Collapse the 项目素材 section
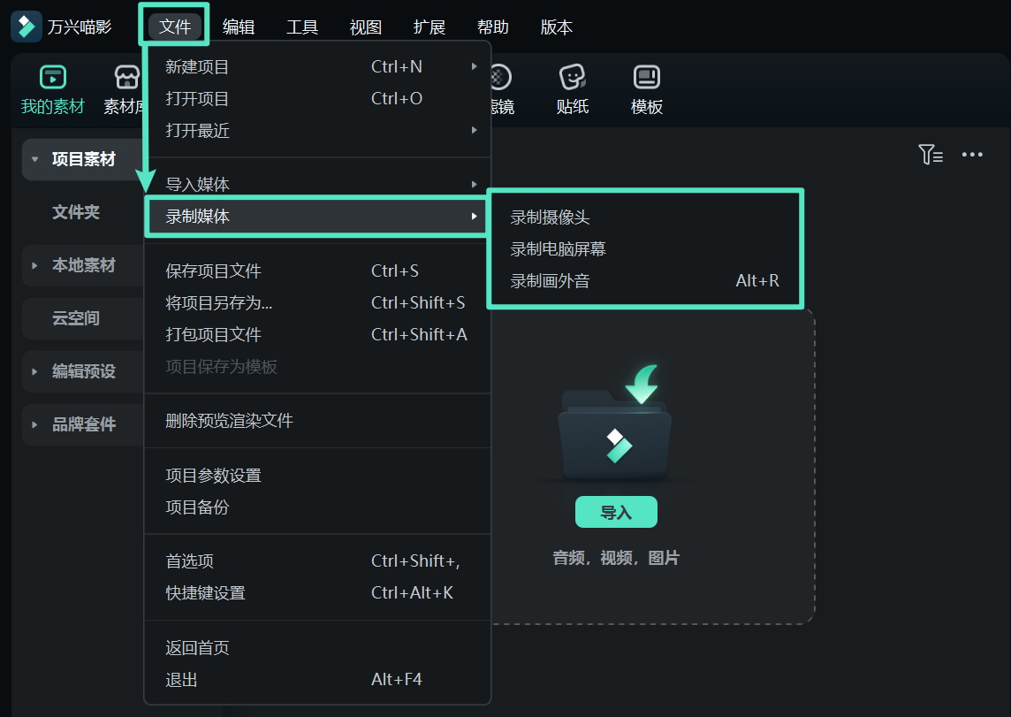1011x717 pixels. click(x=33, y=159)
